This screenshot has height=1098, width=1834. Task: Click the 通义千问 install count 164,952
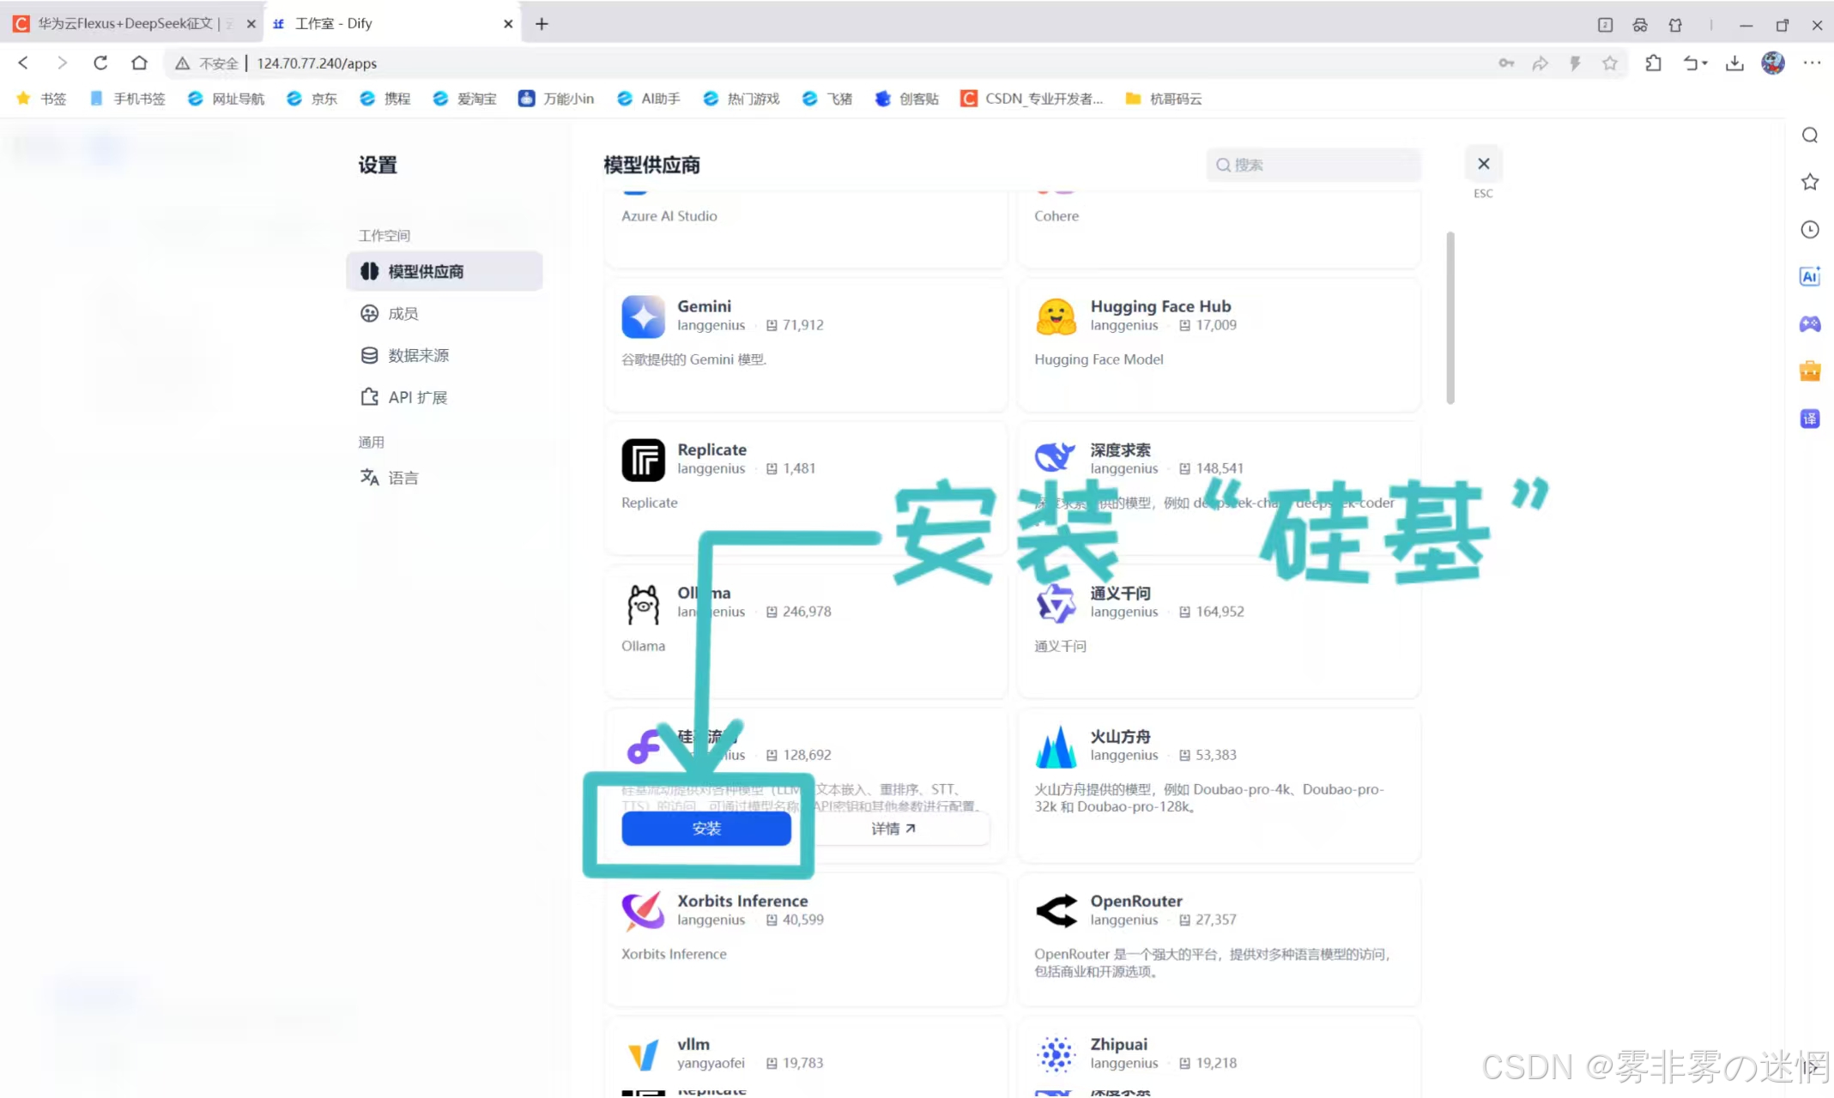(1220, 612)
